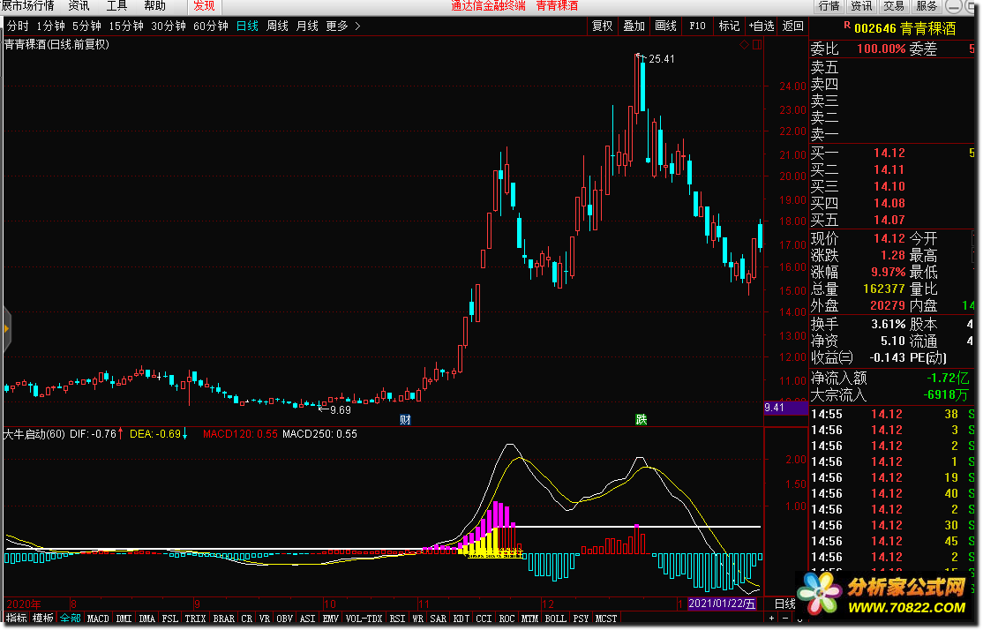Click the diamond icon above the chart
The height and width of the screenshot is (630, 983).
coord(744,44)
